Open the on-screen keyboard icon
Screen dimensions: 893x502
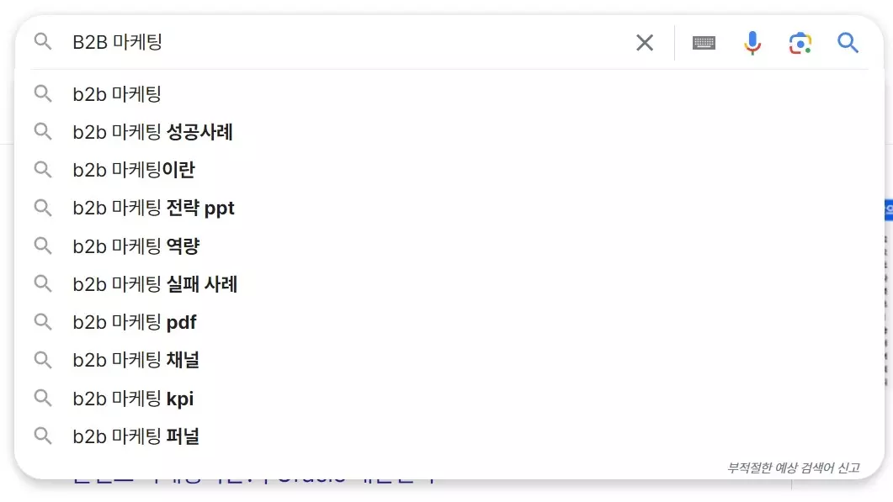point(704,42)
